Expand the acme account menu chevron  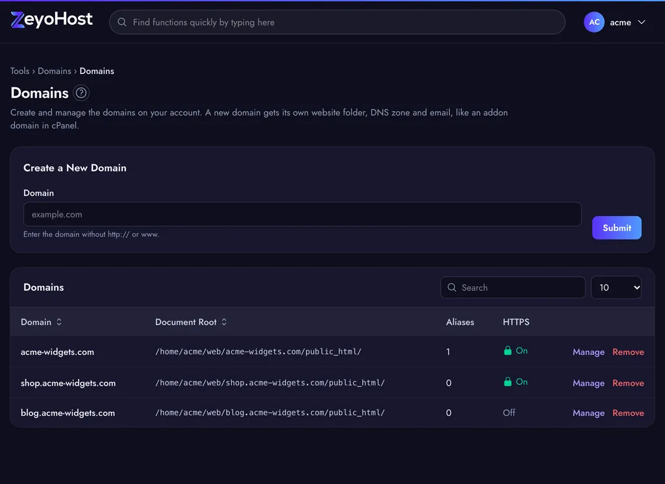(x=641, y=22)
